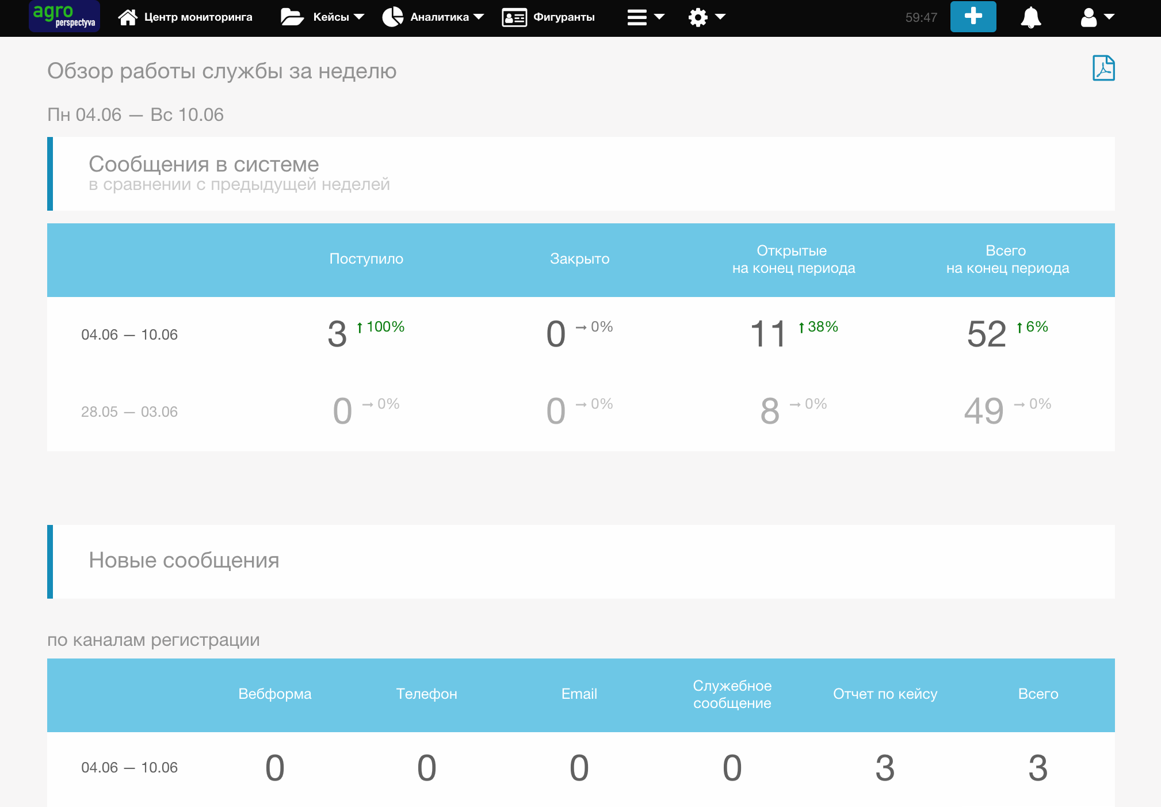The image size is (1161, 807).
Task: Click the session timer 59:47
Action: coord(921,18)
